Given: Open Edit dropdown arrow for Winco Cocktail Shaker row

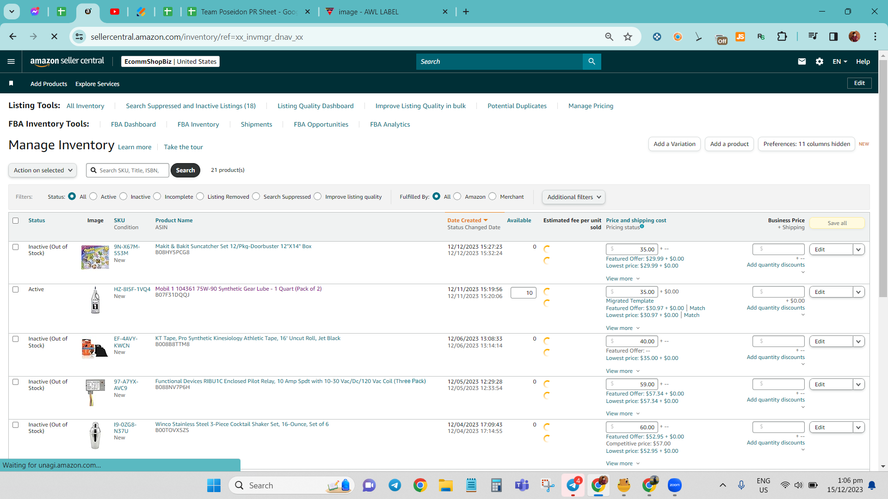Looking at the screenshot, I should coord(859,427).
